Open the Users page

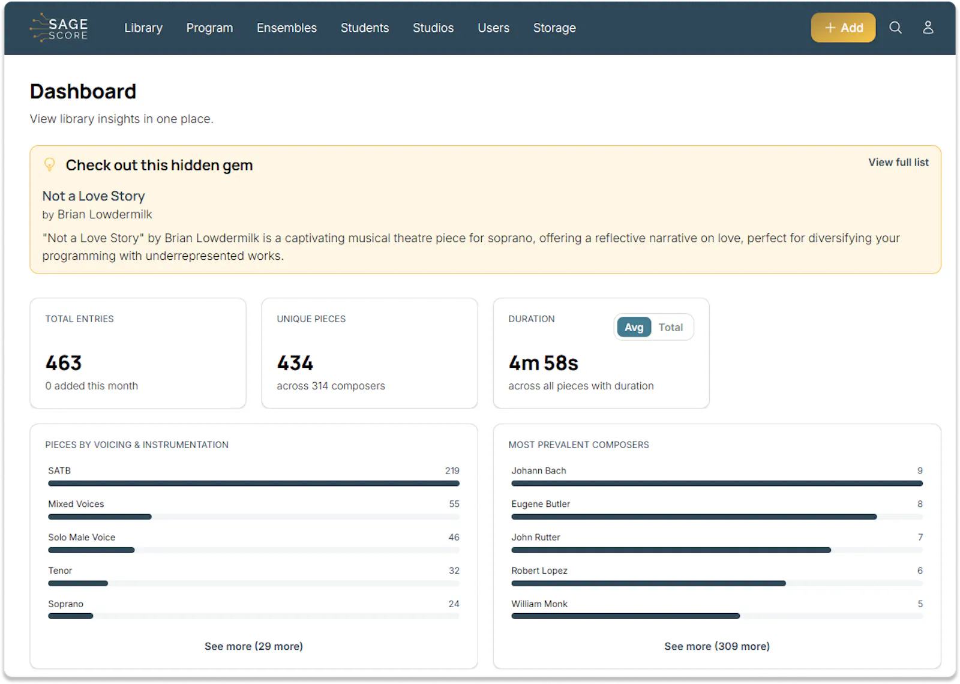coord(493,28)
